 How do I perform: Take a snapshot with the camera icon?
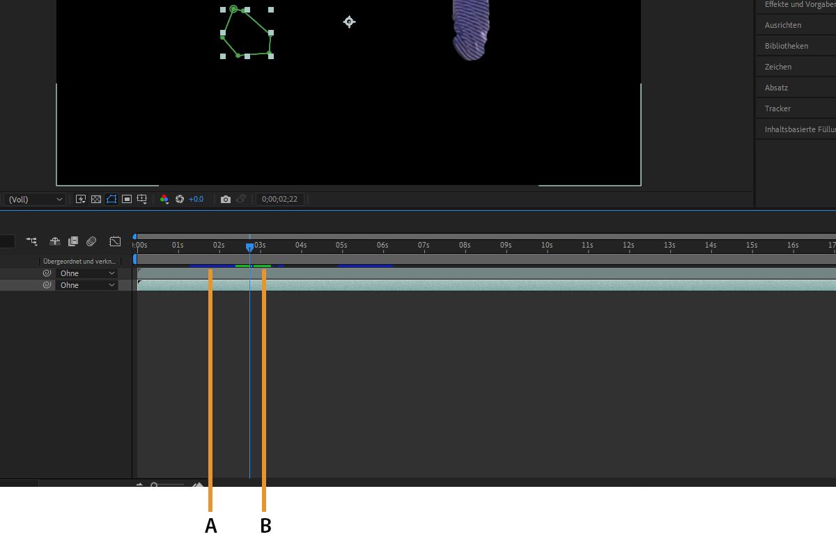pos(226,199)
